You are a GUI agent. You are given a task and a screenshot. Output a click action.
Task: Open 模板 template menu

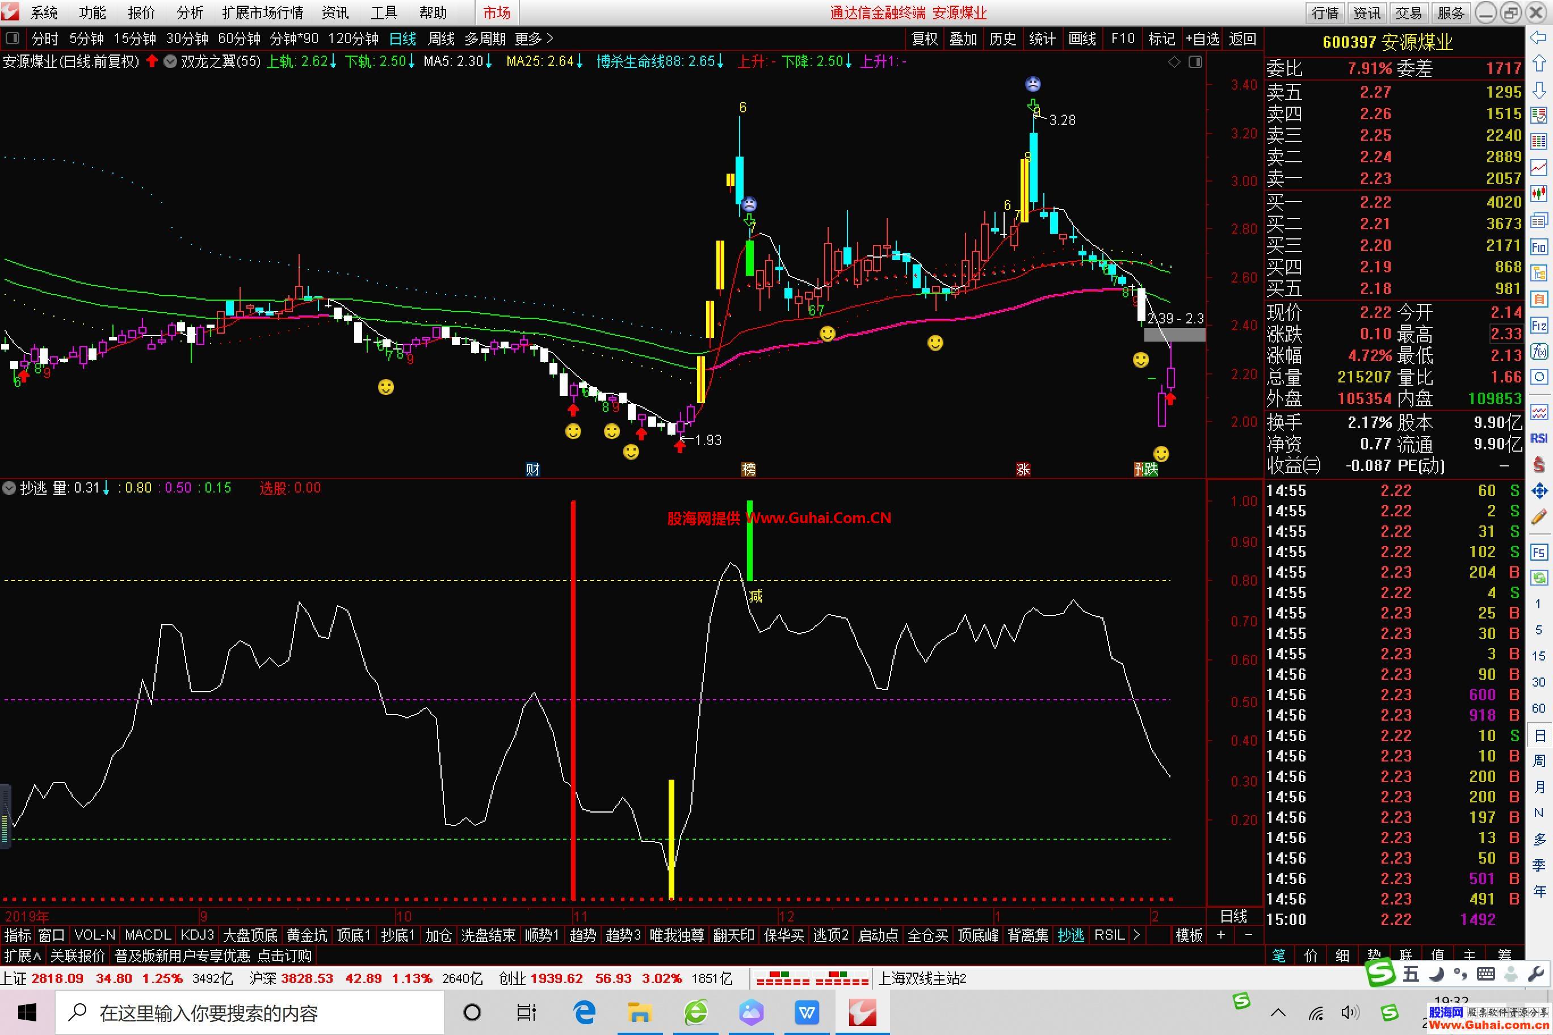point(1189,935)
